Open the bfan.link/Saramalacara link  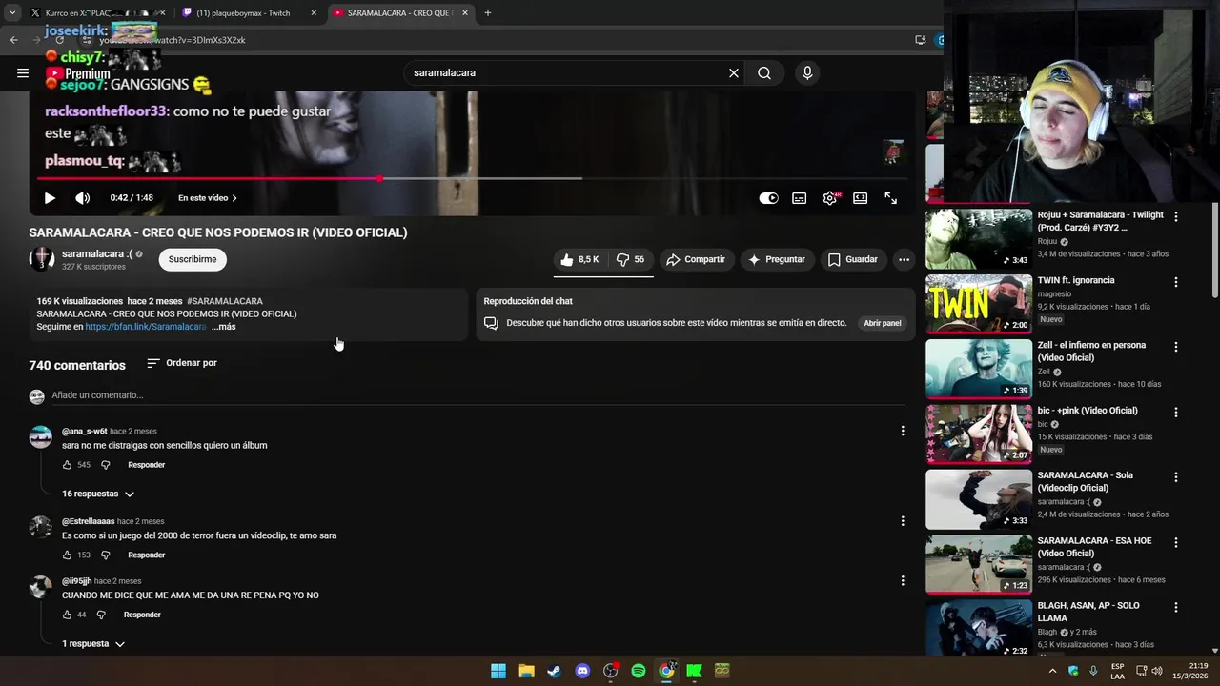coord(146,327)
